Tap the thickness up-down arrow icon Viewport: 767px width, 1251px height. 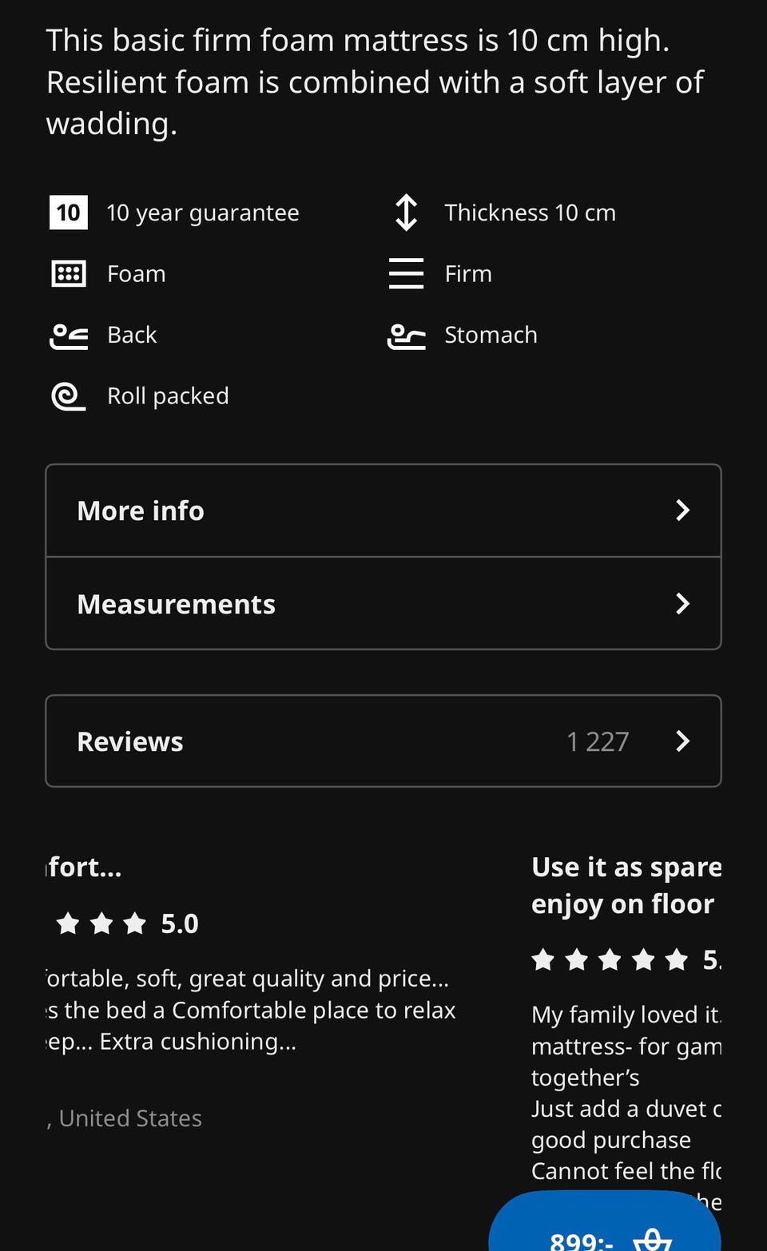pos(406,212)
